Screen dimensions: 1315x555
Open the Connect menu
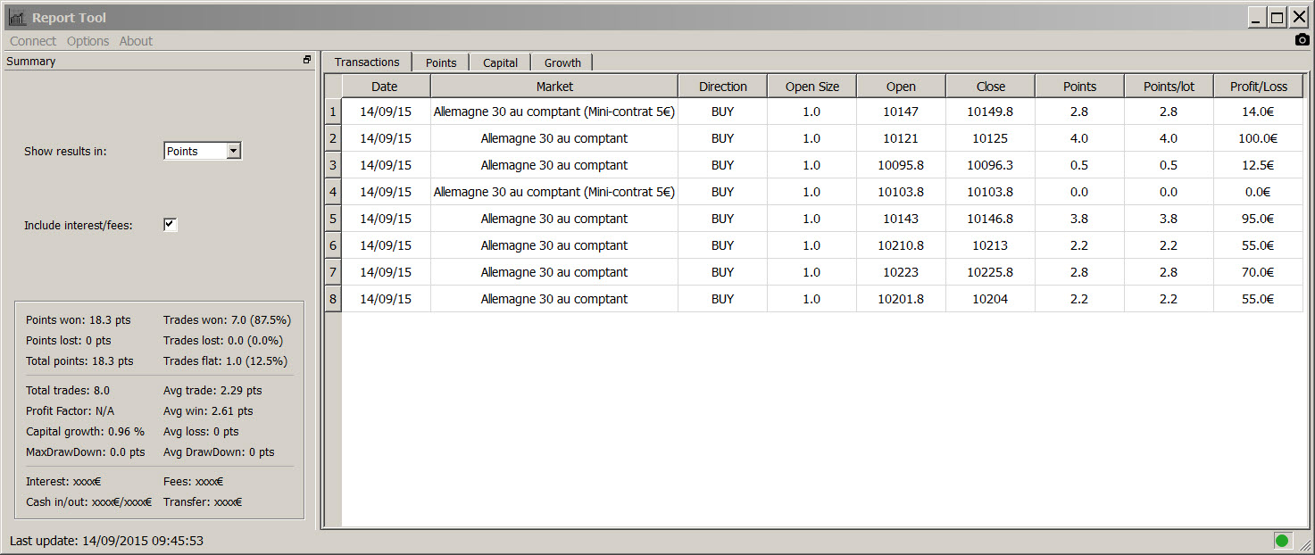point(33,41)
